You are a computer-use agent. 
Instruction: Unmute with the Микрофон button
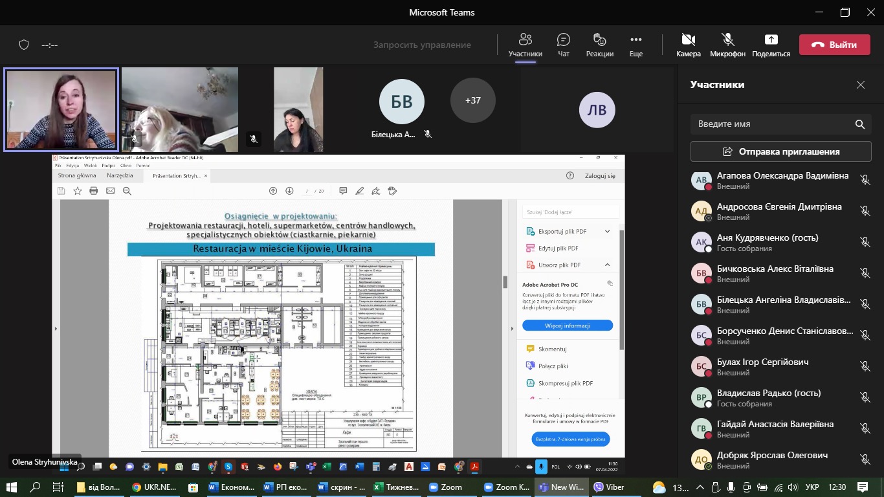(x=727, y=45)
